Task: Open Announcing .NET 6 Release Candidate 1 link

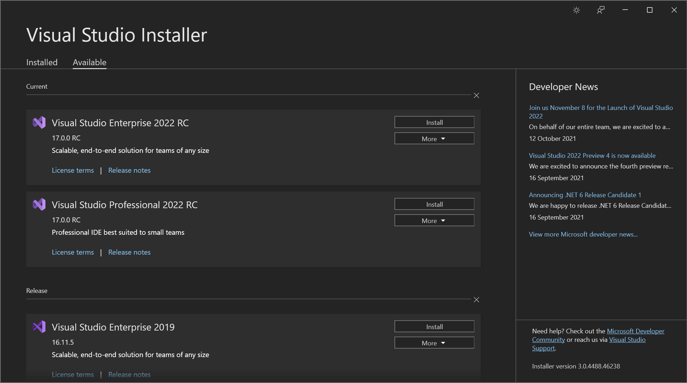Action: click(585, 195)
